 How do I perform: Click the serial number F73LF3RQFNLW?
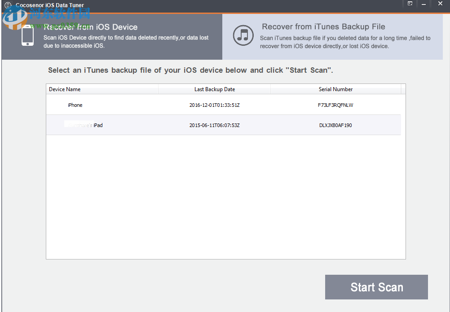(x=335, y=105)
